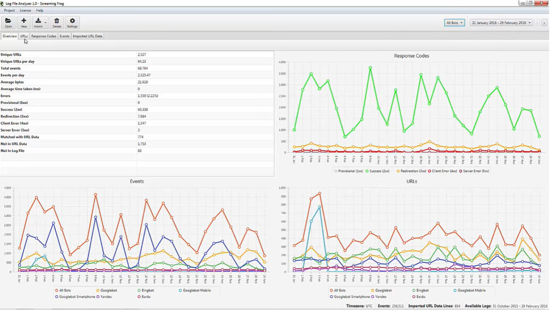Create a new project with the New button
The height and width of the screenshot is (310, 550).
pyautogui.click(x=24, y=22)
